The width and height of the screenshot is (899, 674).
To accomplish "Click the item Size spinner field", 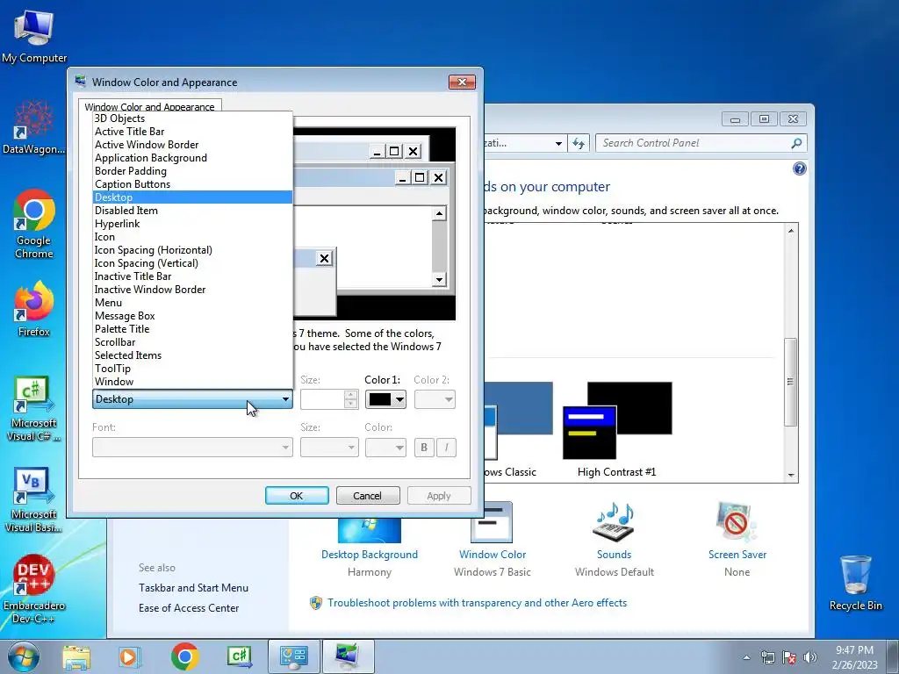I will click(323, 399).
